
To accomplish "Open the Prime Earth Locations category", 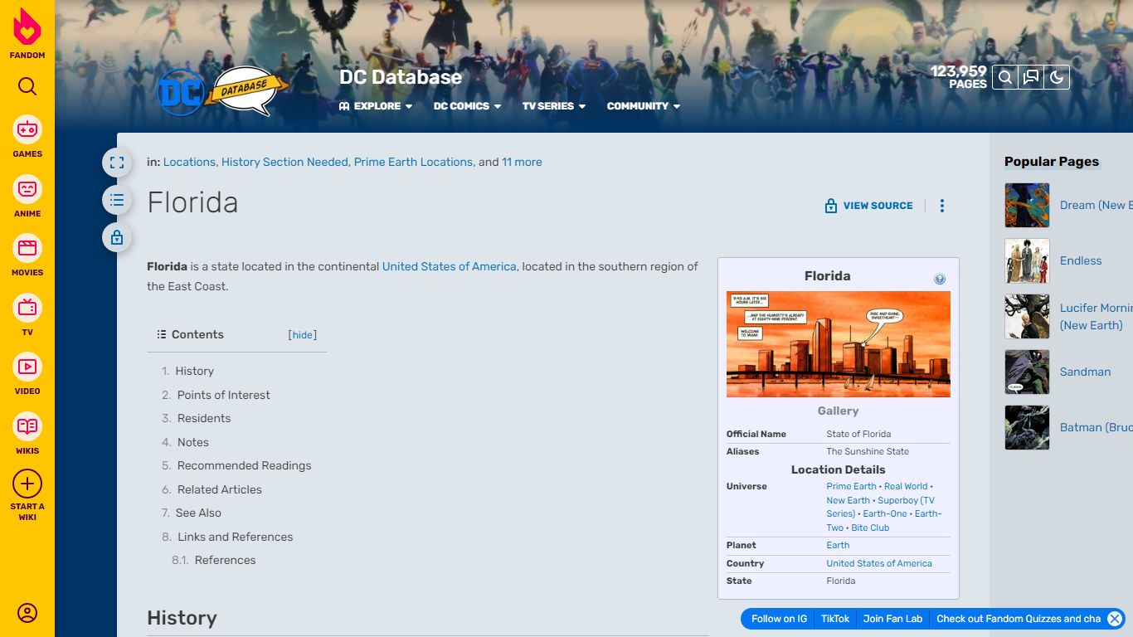I will (x=413, y=162).
